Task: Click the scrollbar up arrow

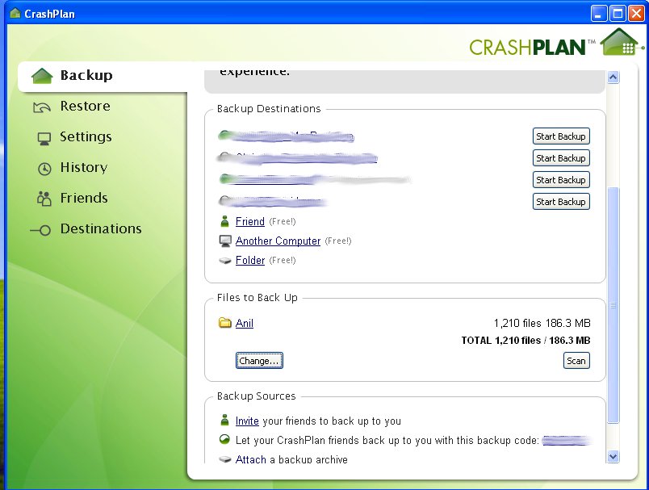Action: click(613, 77)
